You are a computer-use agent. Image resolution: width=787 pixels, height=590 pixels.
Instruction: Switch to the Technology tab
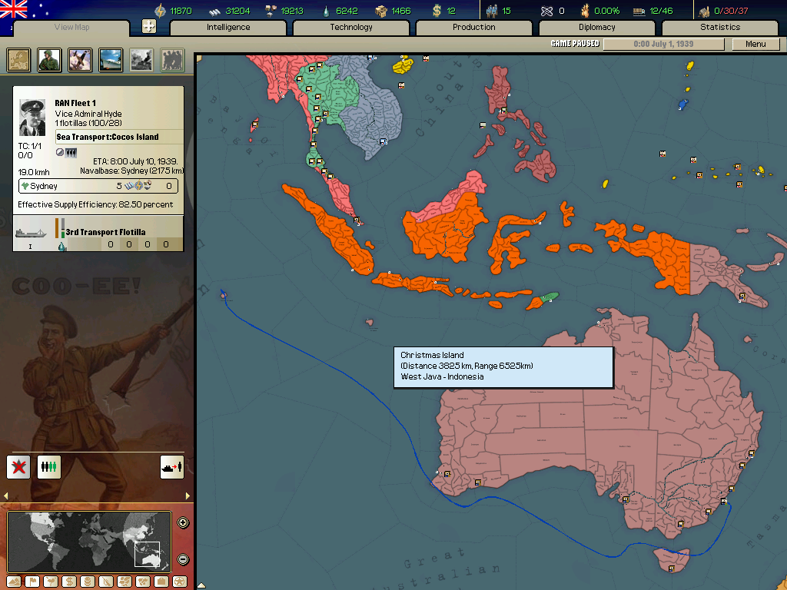click(x=351, y=28)
